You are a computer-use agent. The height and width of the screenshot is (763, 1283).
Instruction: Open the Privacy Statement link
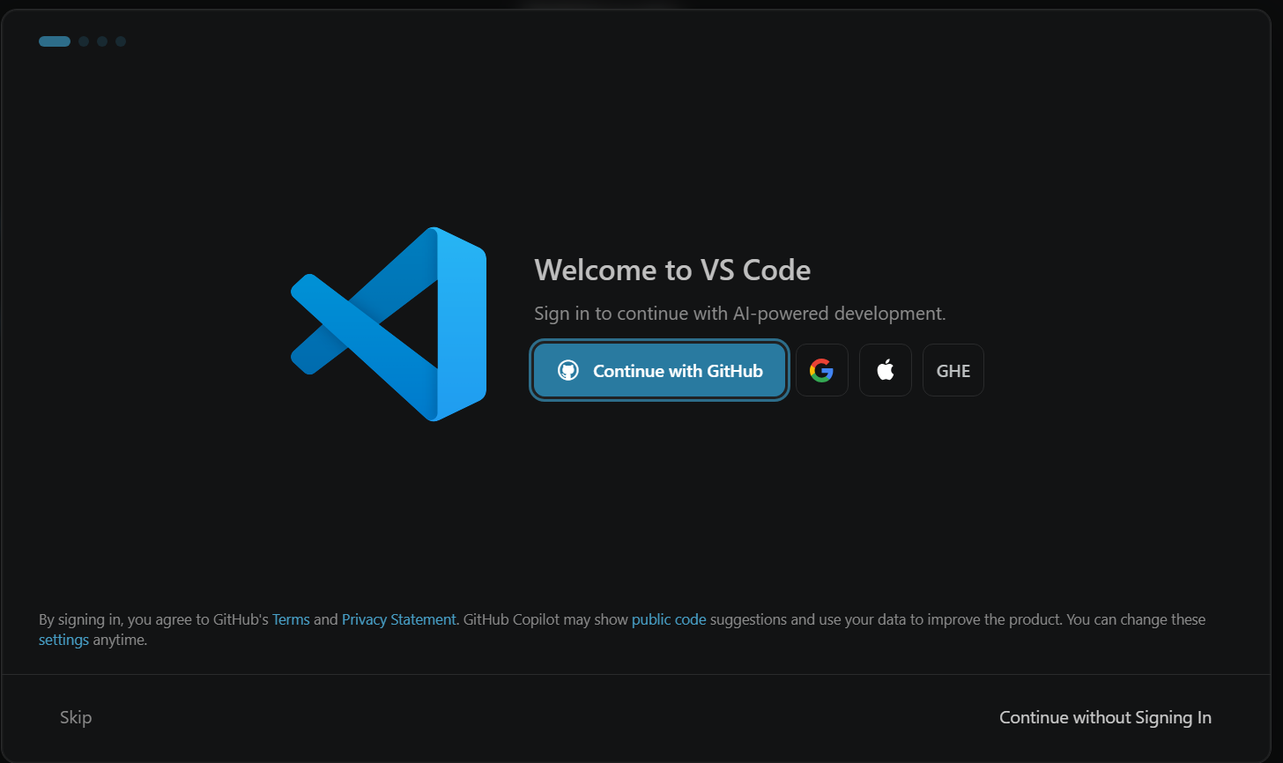(x=398, y=619)
